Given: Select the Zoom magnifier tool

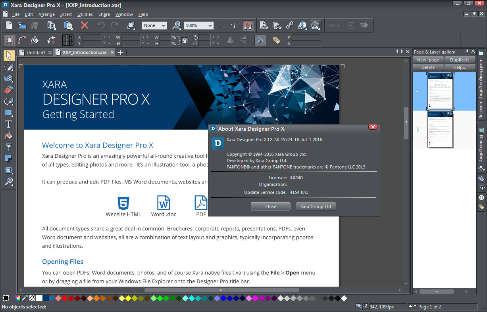Looking at the screenshot, I should (8, 182).
